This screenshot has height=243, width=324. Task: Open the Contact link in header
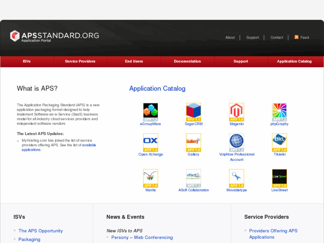coord(277,37)
